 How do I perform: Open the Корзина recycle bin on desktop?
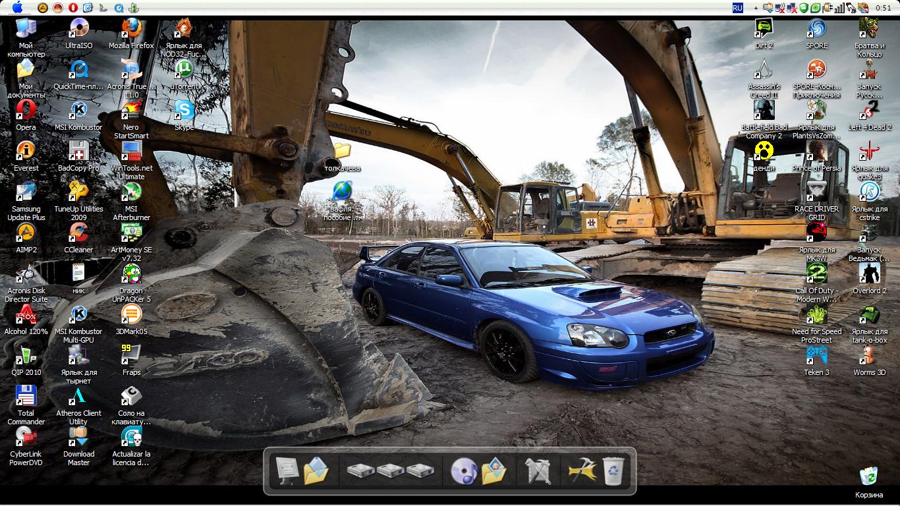pos(868,477)
